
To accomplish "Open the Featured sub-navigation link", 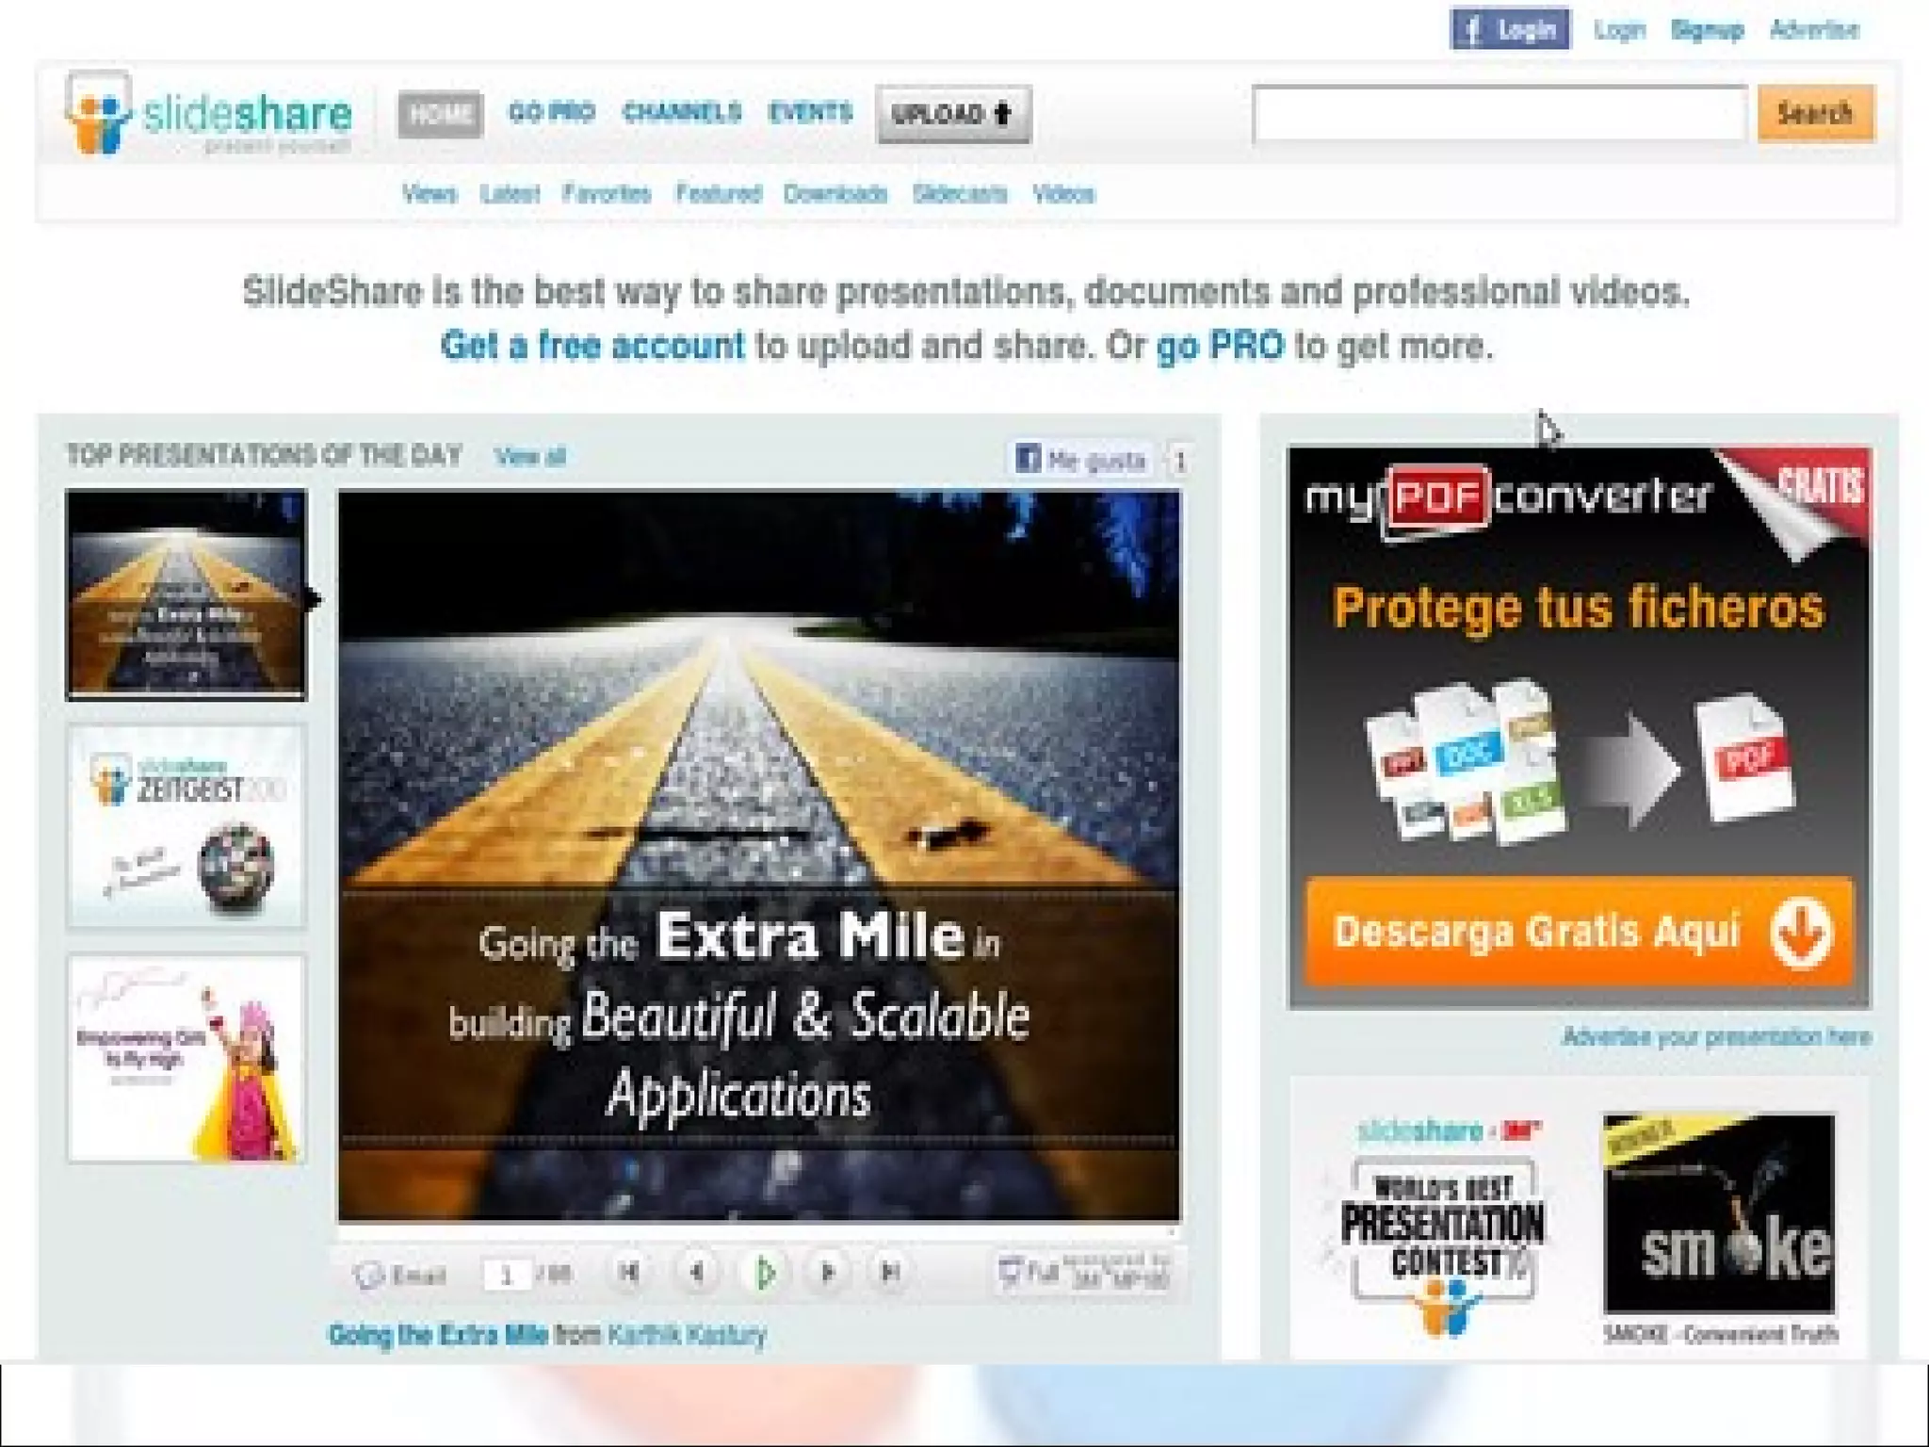I will (718, 194).
